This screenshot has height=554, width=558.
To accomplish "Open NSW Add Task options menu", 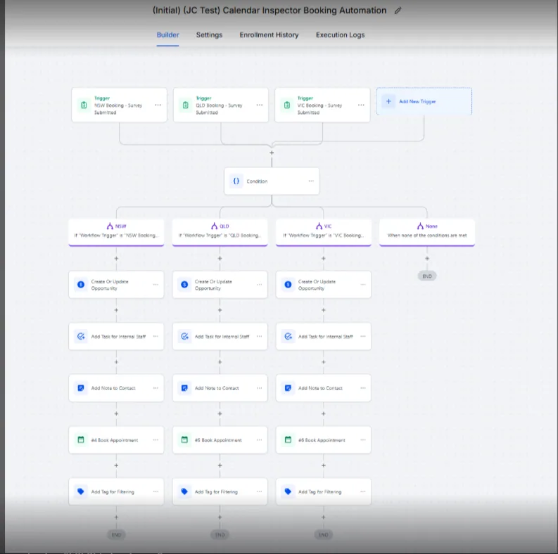I will tap(156, 336).
